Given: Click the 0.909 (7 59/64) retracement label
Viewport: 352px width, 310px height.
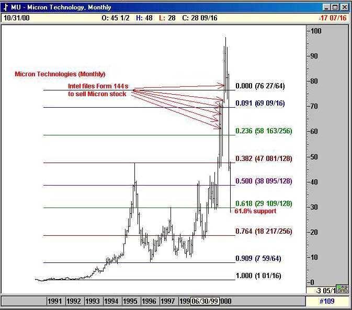Looking at the screenshot, I should point(258,258).
